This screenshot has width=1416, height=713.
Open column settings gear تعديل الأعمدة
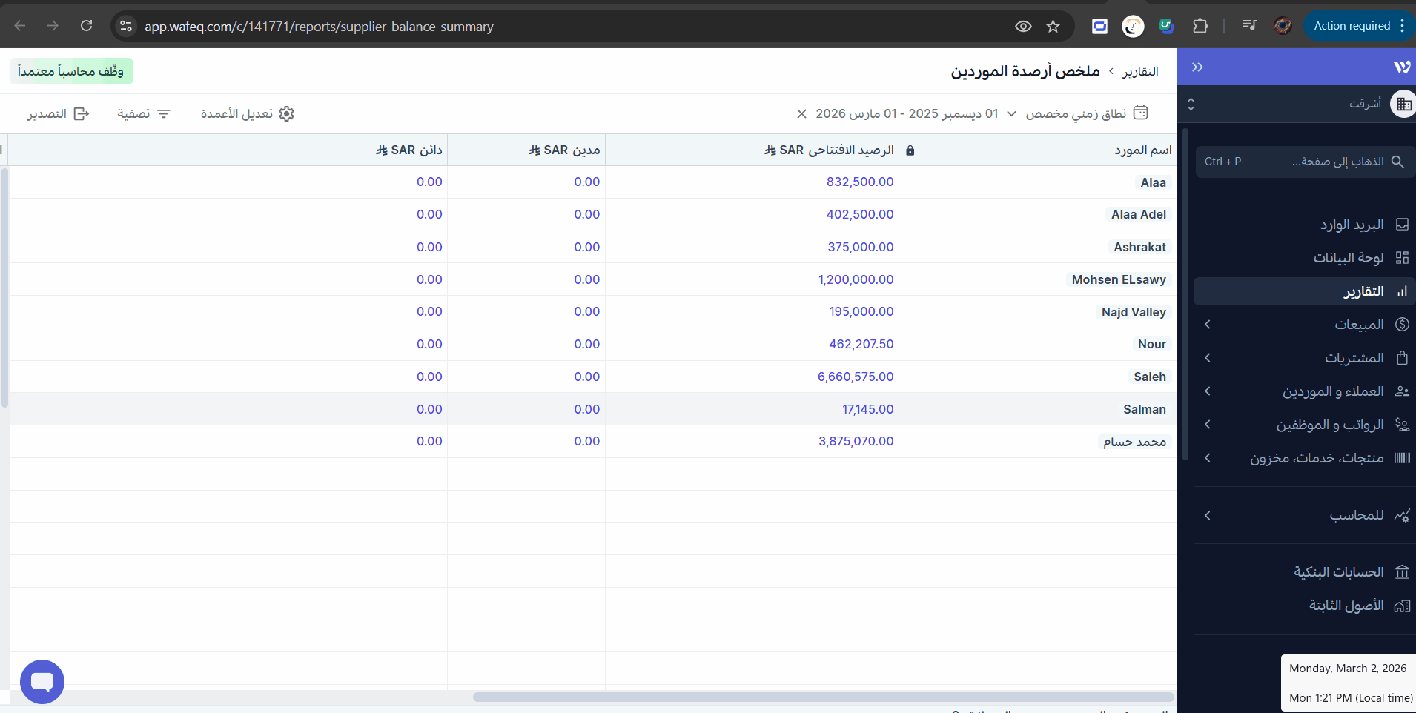286,113
